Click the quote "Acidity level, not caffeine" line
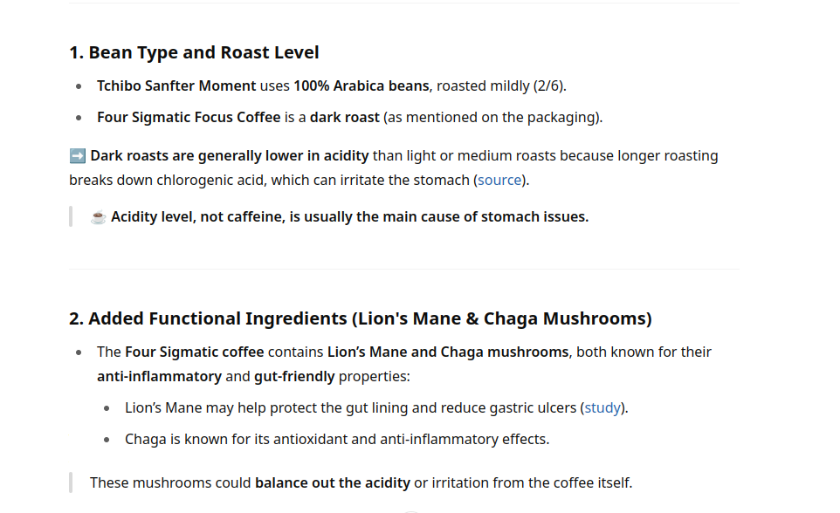This screenshot has height=513, width=840. click(x=349, y=217)
